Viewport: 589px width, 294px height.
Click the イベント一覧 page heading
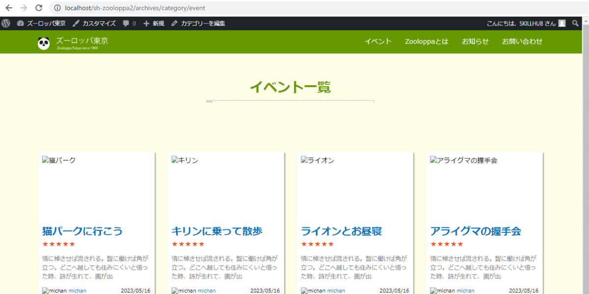tap(291, 87)
